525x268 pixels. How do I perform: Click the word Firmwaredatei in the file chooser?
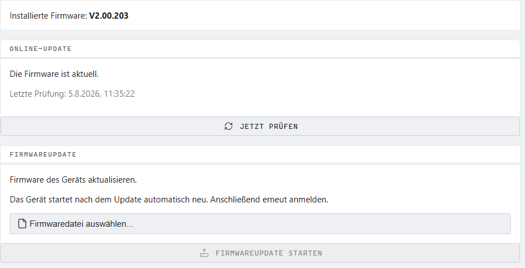click(x=57, y=224)
